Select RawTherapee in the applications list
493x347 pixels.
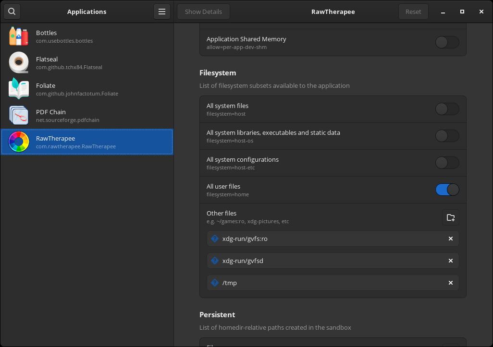87,142
